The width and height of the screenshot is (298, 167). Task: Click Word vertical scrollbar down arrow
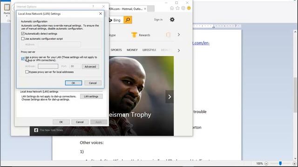[x=295, y=159]
